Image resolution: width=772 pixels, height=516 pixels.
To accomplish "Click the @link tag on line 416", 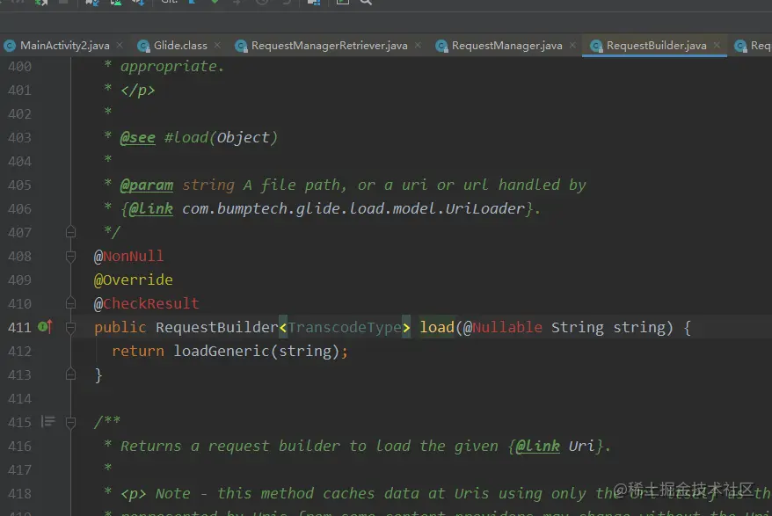I will (x=537, y=446).
